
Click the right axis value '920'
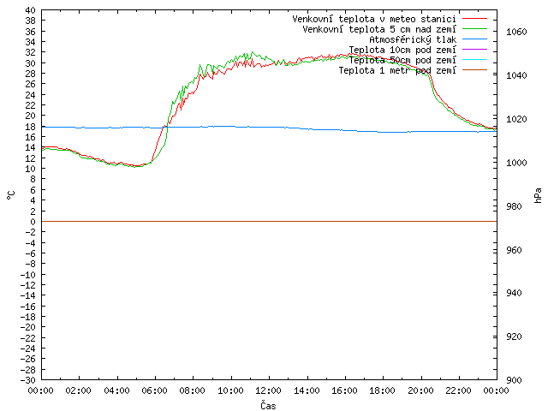coord(514,337)
